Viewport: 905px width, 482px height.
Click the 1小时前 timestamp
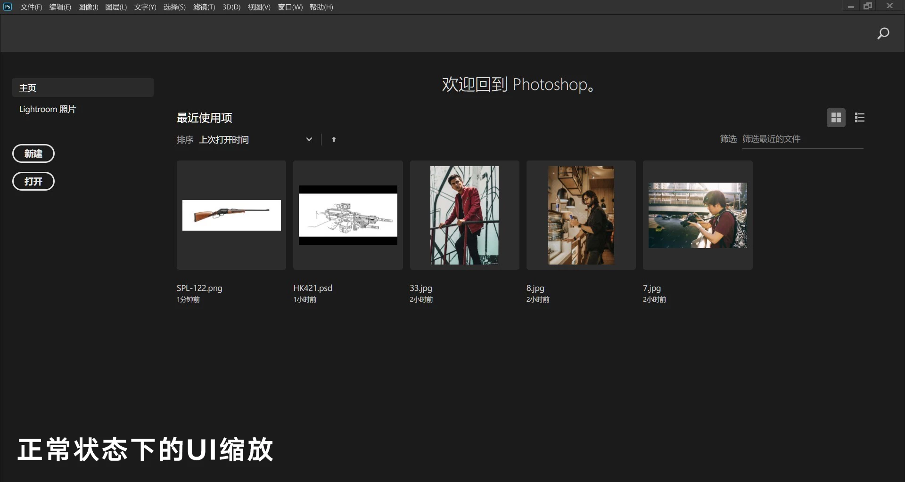coord(305,299)
